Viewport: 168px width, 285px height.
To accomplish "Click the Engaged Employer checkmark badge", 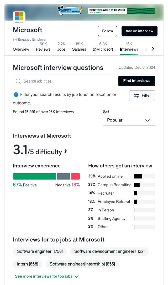I will coord(15,39).
